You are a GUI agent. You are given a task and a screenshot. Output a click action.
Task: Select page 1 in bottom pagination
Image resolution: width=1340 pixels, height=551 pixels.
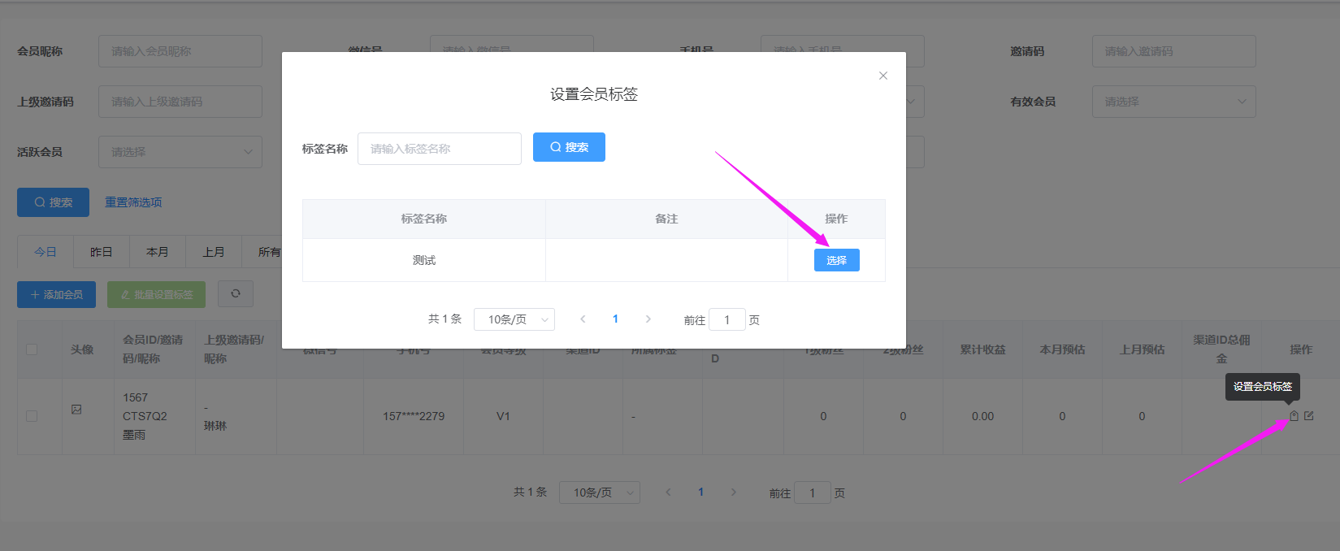700,492
